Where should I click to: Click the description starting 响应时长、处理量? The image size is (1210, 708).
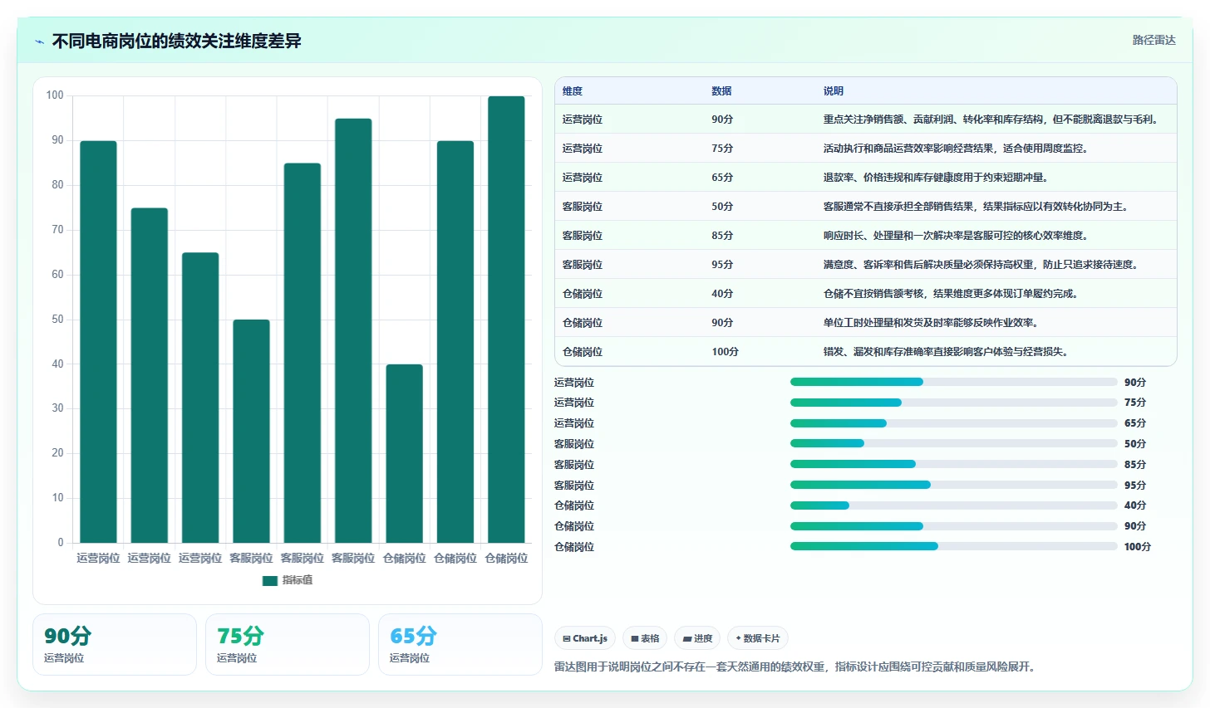[x=956, y=236]
